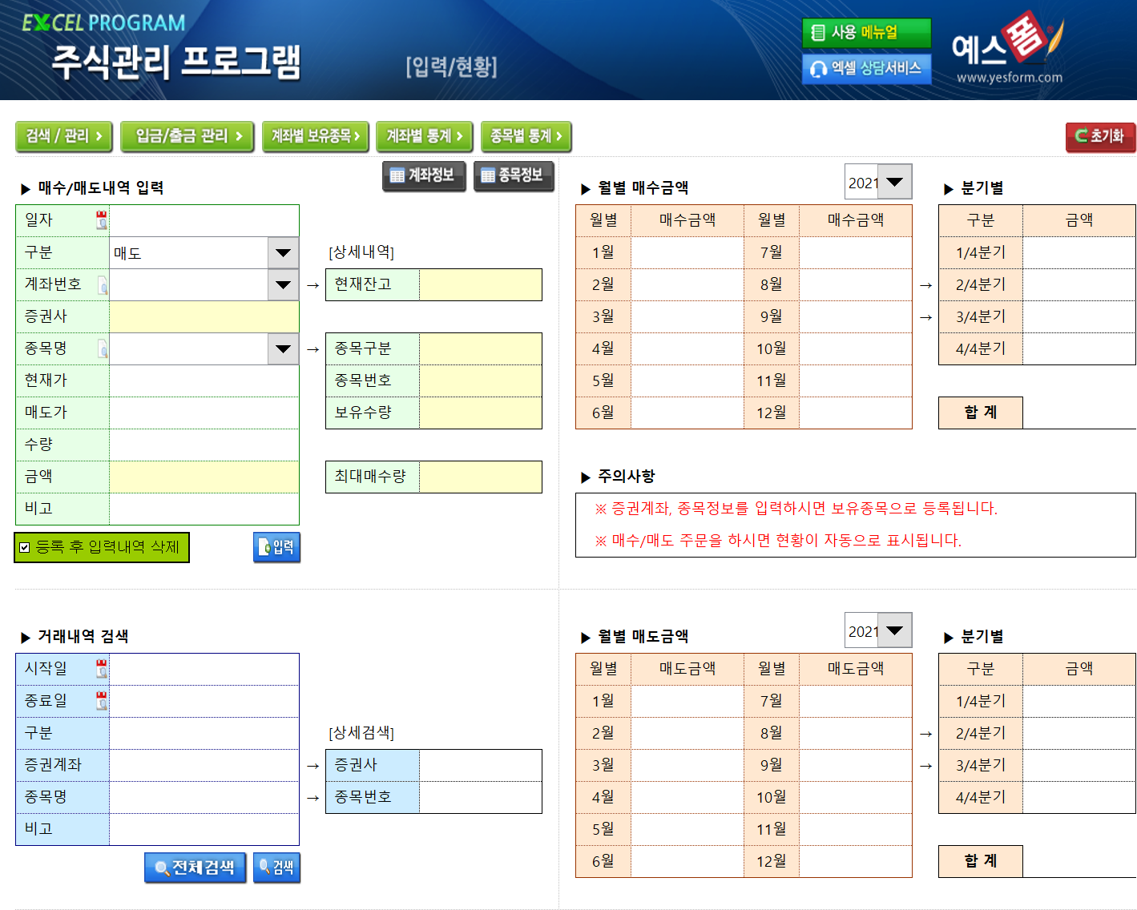Open the 입금/출금 관리 tab

point(187,136)
